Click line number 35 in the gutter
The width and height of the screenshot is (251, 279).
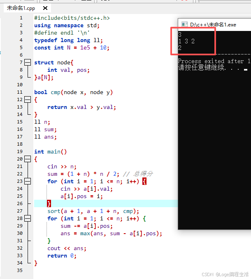20,270
